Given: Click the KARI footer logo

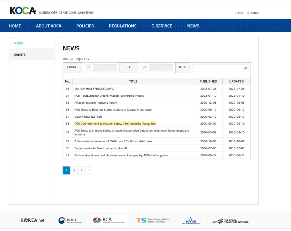Looking at the screenshot, I should (x=191, y=221).
